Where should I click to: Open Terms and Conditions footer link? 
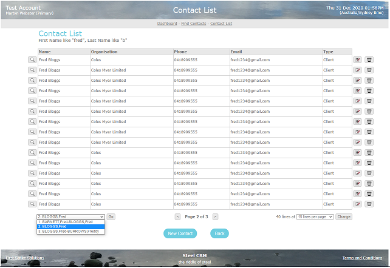(363, 258)
